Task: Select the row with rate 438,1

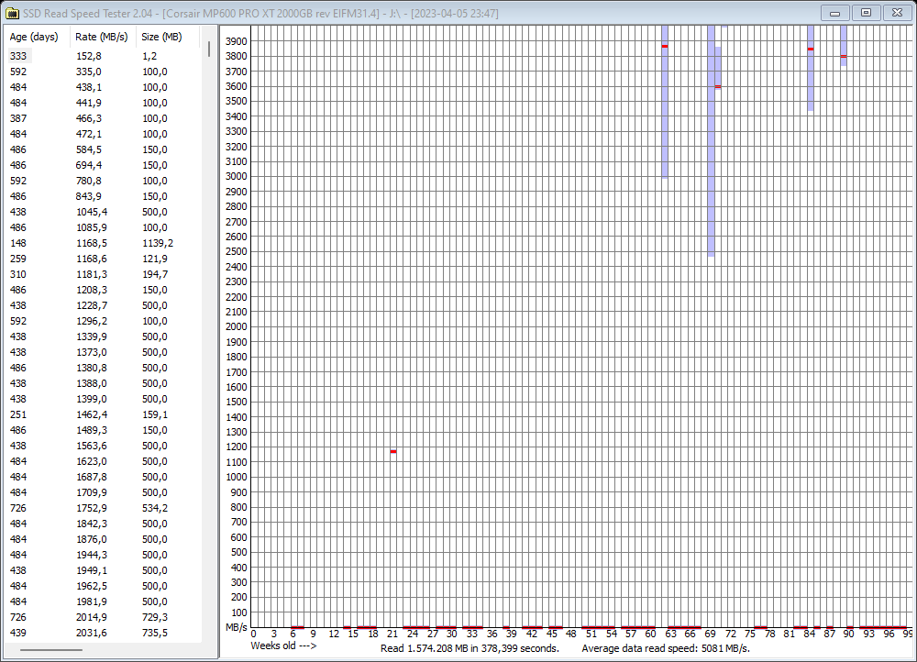Action: tap(103, 87)
